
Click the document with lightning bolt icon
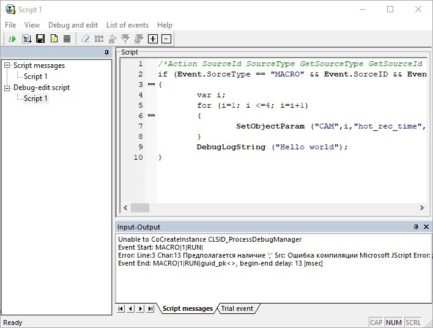pos(54,39)
